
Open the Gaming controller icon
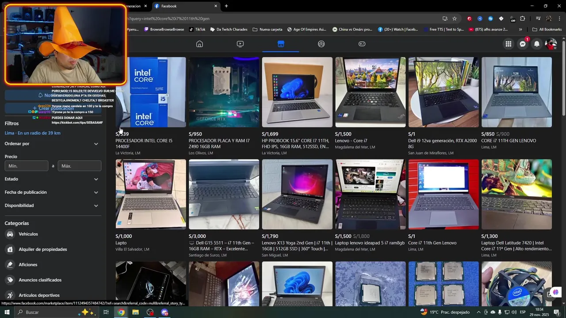[362, 44]
